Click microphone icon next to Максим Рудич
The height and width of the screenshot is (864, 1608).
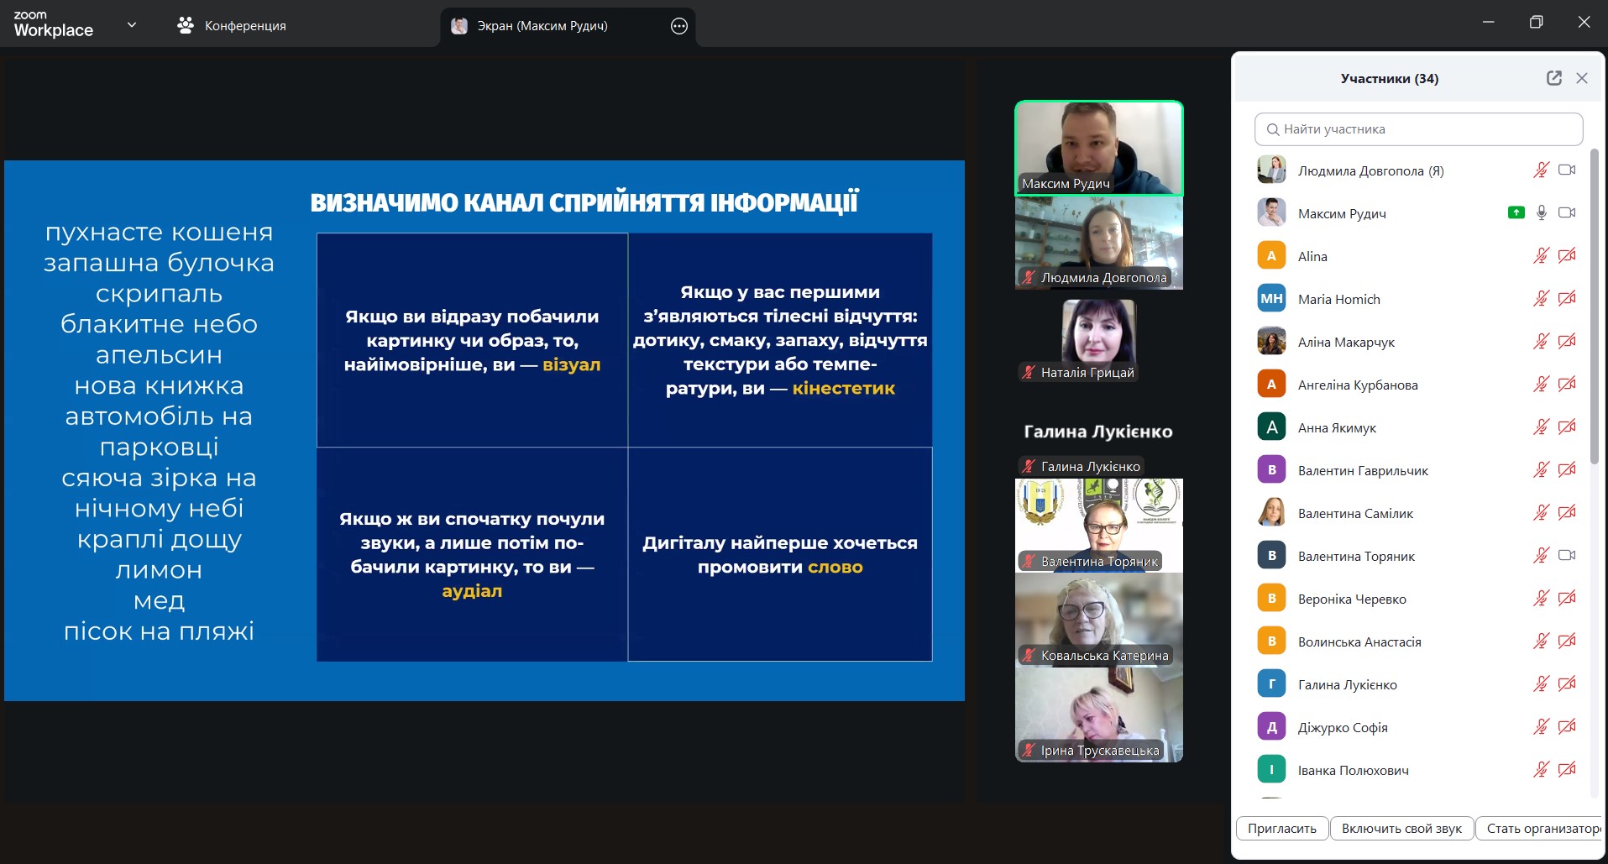[1542, 213]
